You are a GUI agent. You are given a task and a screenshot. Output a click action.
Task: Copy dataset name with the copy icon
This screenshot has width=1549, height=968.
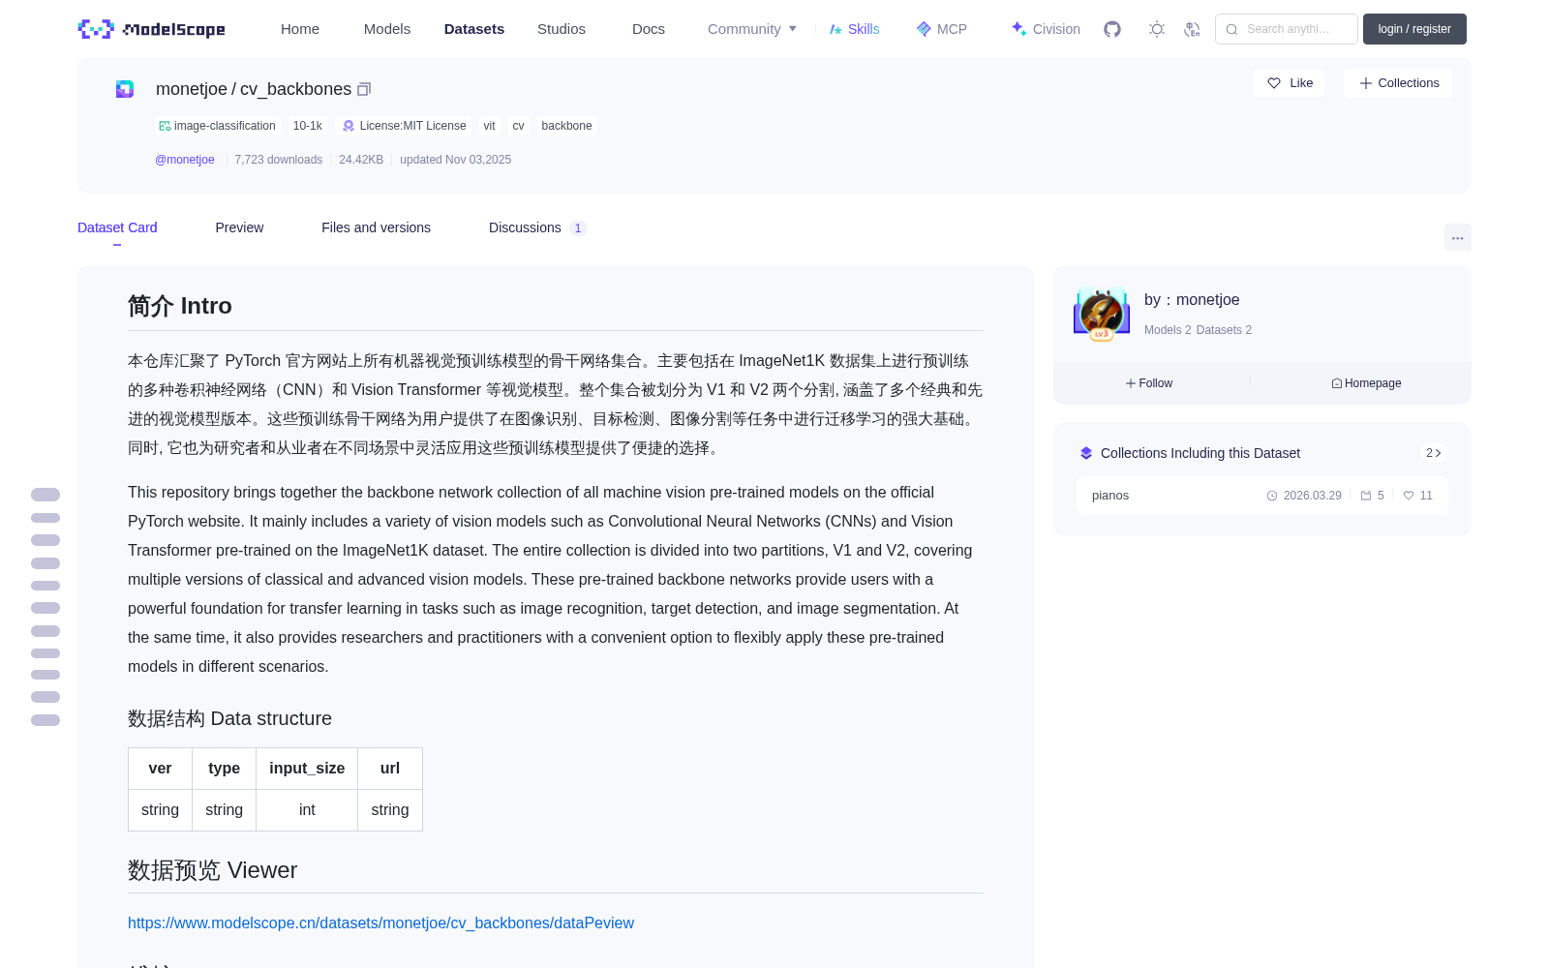tap(364, 89)
